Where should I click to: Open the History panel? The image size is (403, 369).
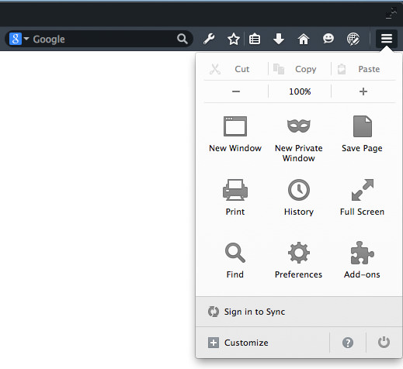[x=299, y=198]
